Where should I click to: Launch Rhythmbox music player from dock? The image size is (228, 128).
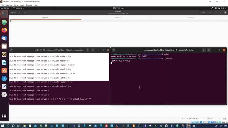[4, 54]
